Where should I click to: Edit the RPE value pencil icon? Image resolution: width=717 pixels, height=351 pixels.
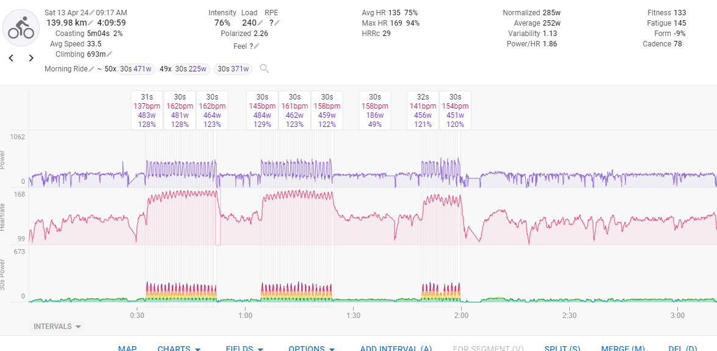pyautogui.click(x=277, y=23)
